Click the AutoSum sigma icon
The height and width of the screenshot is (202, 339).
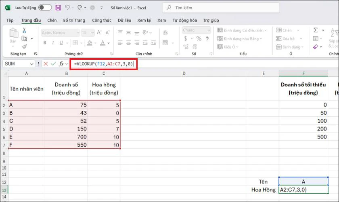(x=316, y=30)
